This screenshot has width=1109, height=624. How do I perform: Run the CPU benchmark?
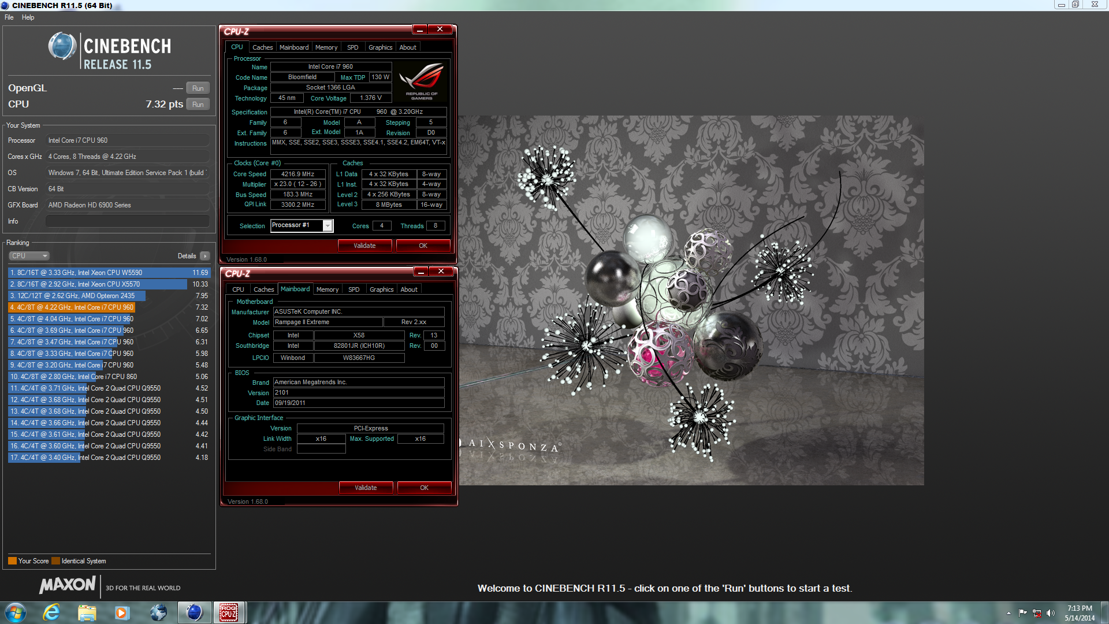pos(198,104)
